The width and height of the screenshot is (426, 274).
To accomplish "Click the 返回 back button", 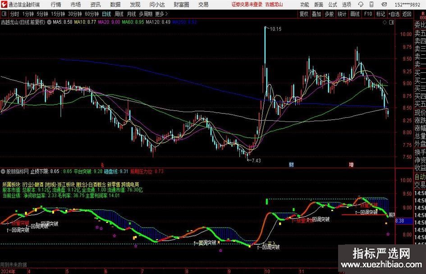I will pyautogui.click(x=407, y=14).
